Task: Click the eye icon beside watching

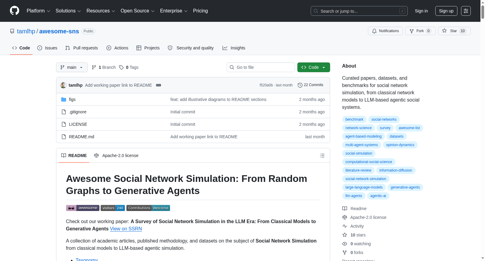Action: coord(345,244)
